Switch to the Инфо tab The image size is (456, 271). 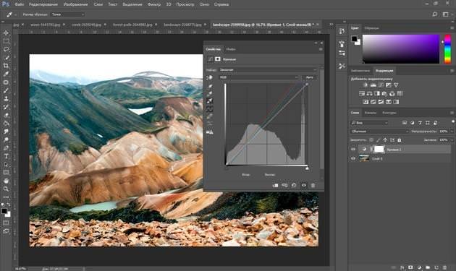coord(231,49)
